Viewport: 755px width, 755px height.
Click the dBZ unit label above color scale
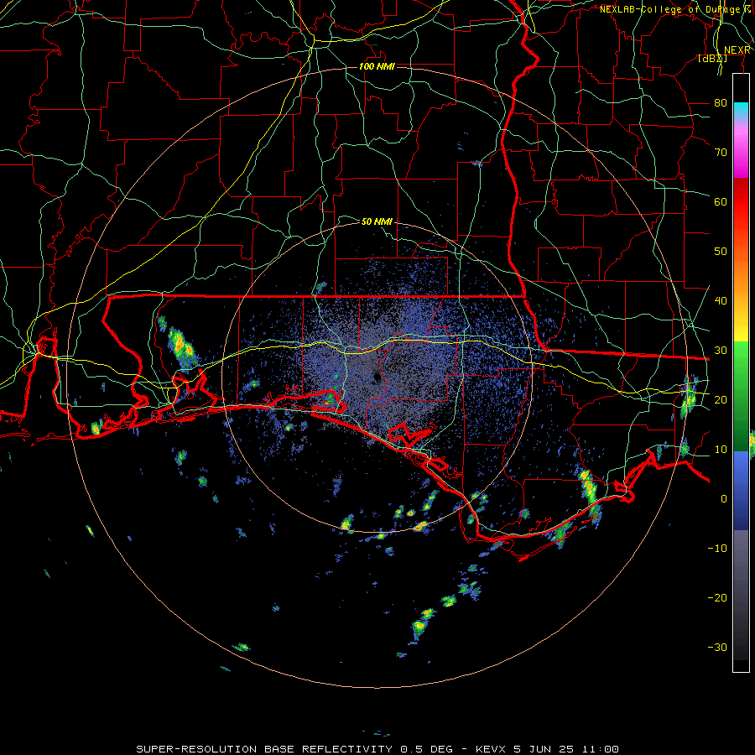tap(712, 59)
